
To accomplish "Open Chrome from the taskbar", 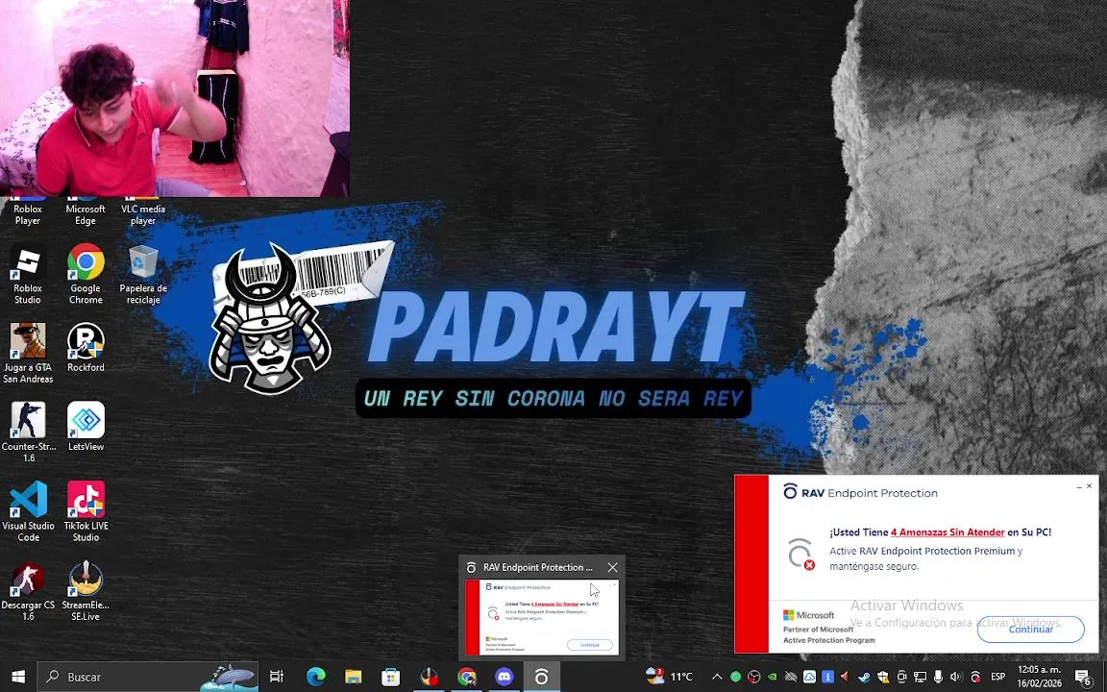I will (x=466, y=677).
